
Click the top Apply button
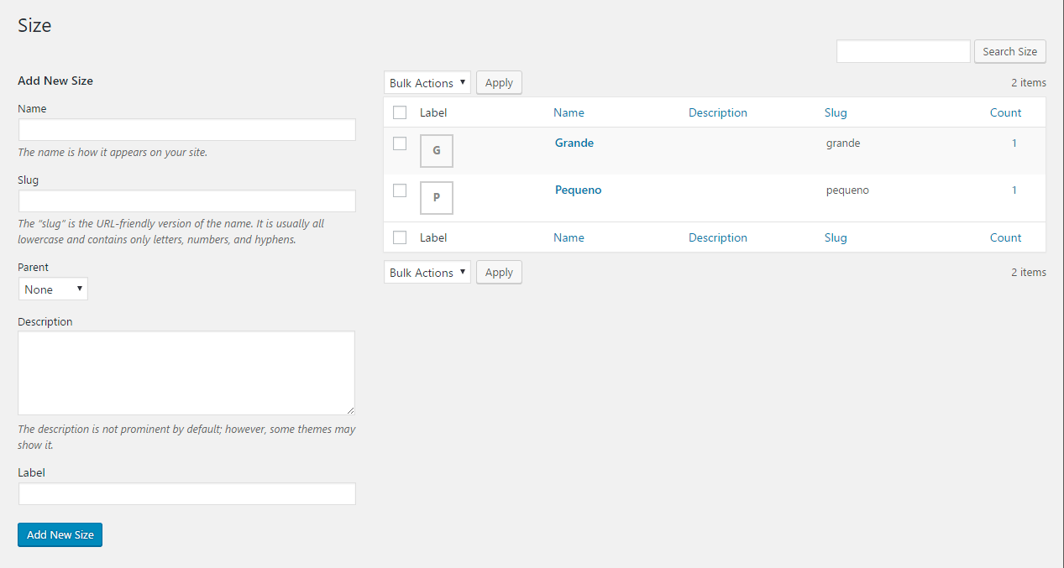click(x=499, y=83)
